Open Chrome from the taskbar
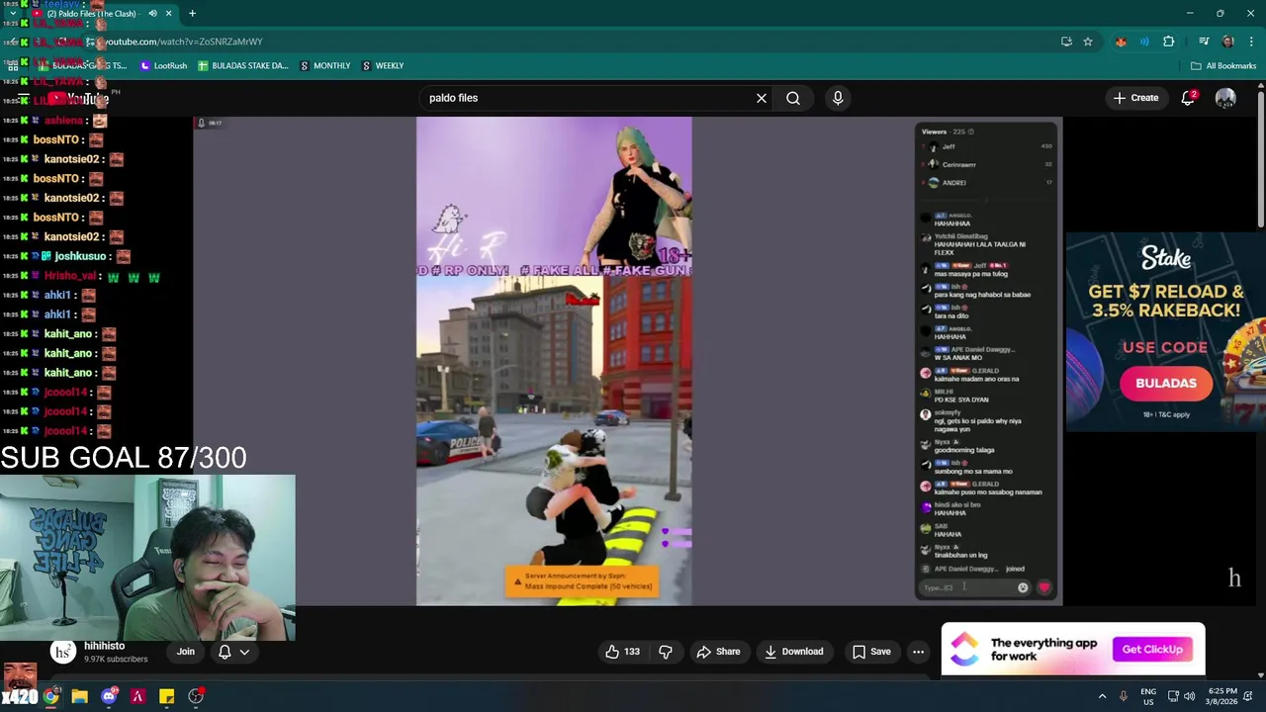 tap(50, 697)
